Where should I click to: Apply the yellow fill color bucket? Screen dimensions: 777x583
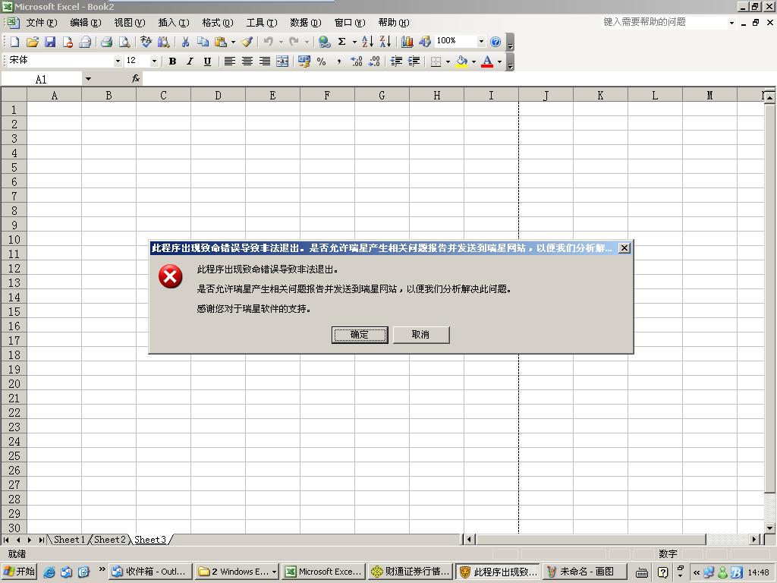461,61
